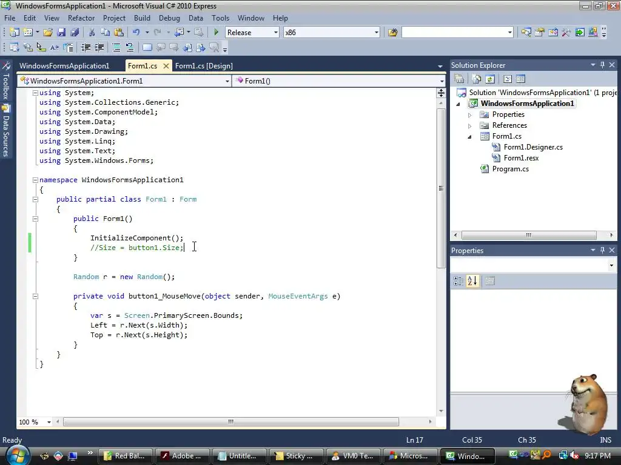
Task: Expand the Properties node in Solution Explorer
Action: pyautogui.click(x=470, y=115)
